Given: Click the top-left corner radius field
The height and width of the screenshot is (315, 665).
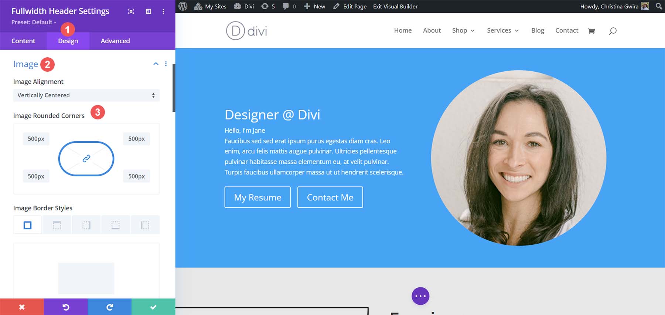Looking at the screenshot, I should [x=36, y=139].
